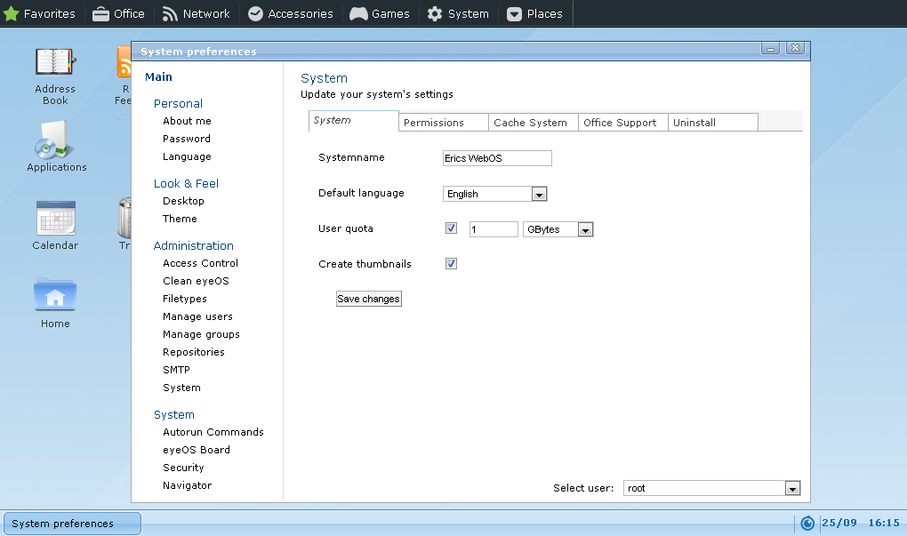Open eyeOS Board in sidebar
The image size is (907, 536).
point(197,450)
